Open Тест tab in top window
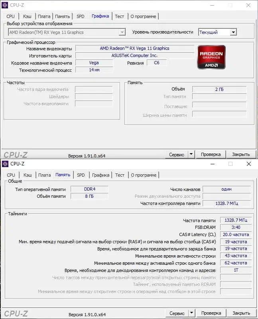258x319 pixels. point(120,16)
